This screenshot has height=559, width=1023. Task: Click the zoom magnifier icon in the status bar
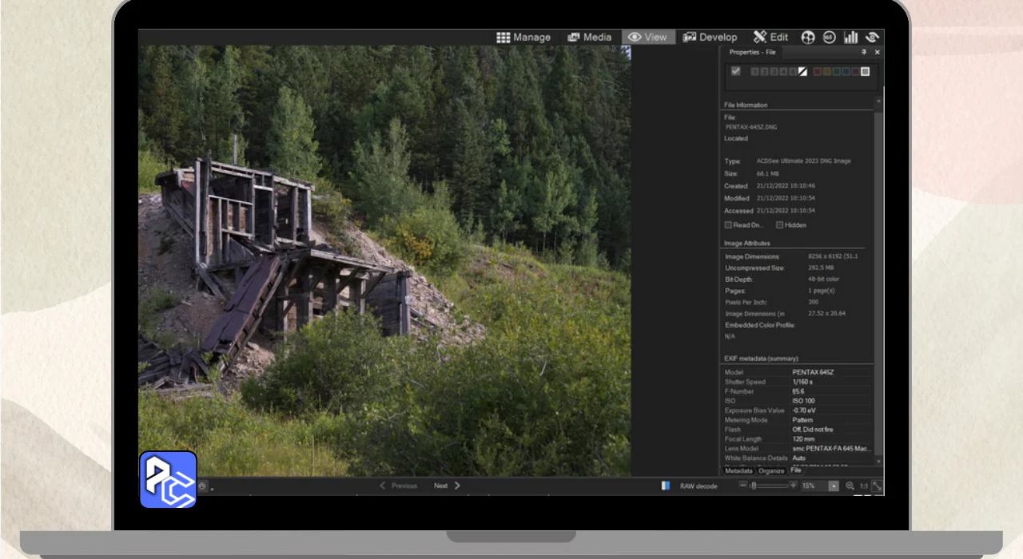[850, 486]
